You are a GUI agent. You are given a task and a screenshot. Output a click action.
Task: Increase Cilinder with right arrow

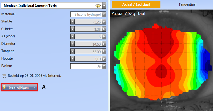point(104,29)
